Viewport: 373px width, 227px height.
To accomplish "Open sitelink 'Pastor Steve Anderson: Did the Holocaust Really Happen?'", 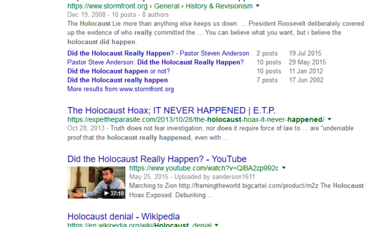I will tap(156, 62).
